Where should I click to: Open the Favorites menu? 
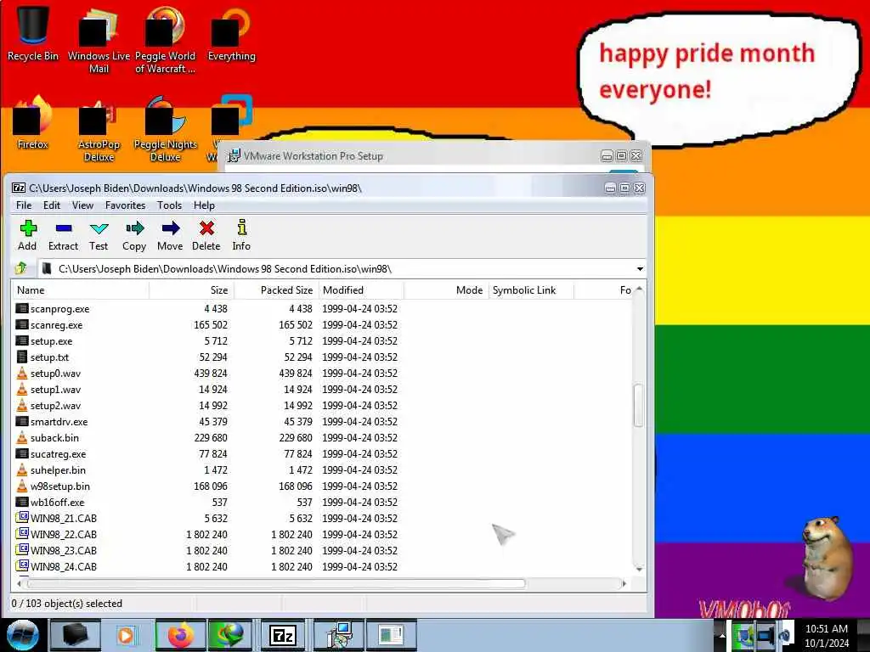126,205
